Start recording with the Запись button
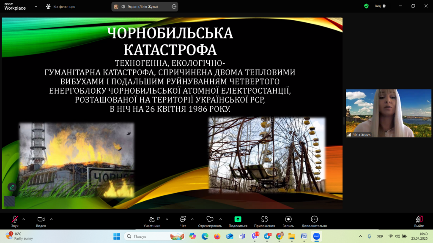 pyautogui.click(x=288, y=219)
